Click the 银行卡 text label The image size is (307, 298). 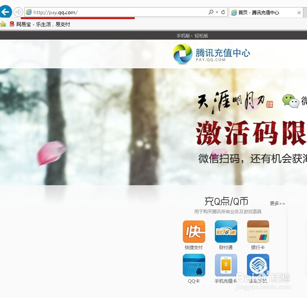coord(258,248)
